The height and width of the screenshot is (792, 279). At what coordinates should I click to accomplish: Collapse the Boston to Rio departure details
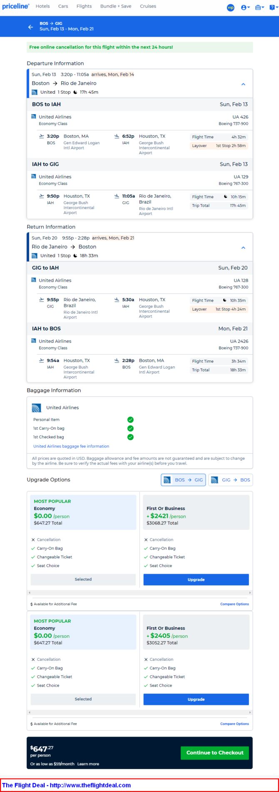point(243,84)
